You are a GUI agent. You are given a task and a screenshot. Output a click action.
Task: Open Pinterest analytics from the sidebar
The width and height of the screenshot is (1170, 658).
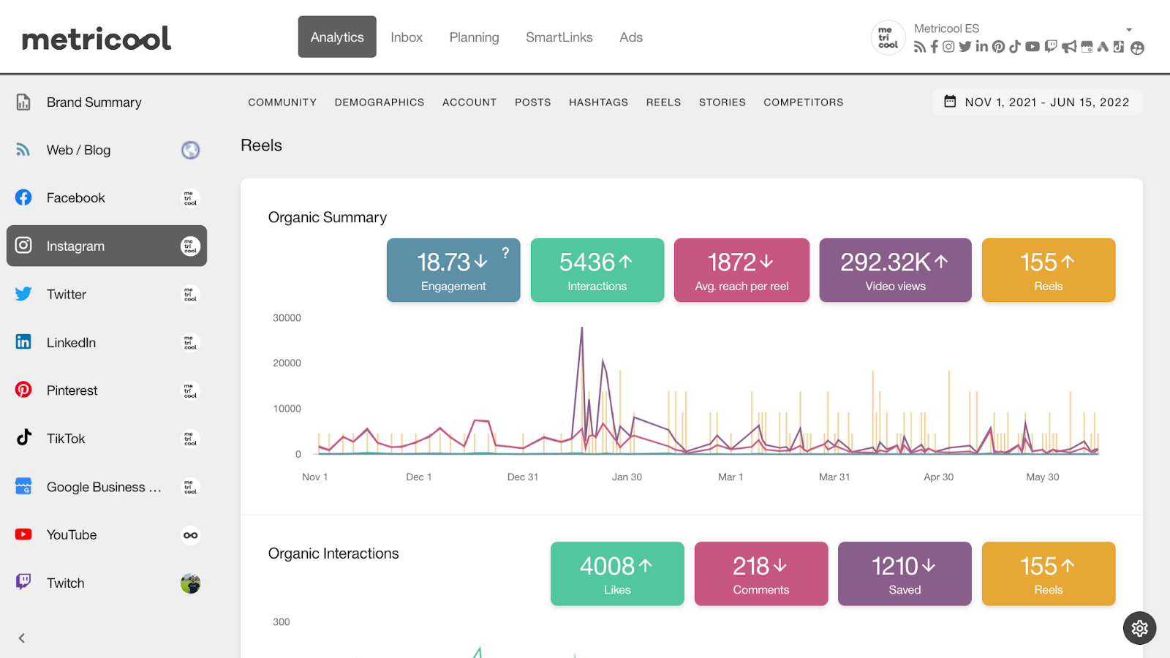72,390
